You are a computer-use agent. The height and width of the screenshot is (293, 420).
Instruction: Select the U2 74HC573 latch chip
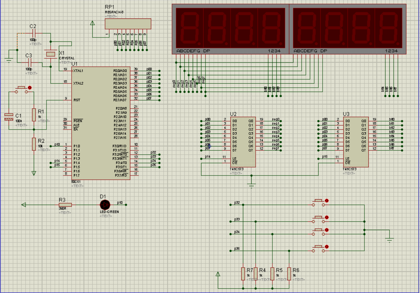(243, 142)
